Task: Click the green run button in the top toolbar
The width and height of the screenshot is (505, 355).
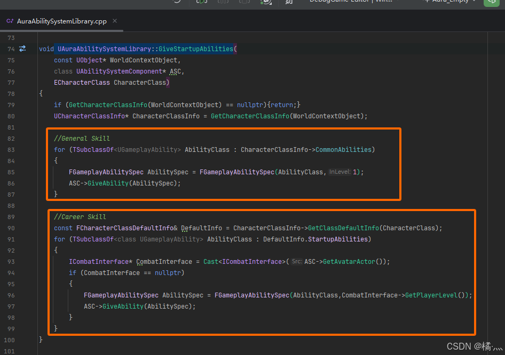Action: [x=492, y=2]
